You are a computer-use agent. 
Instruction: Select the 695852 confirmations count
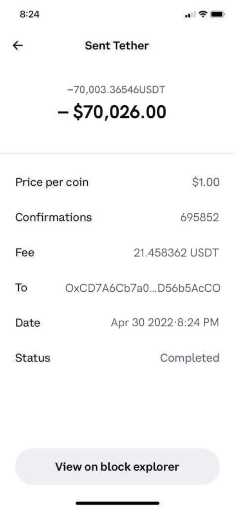point(199,218)
